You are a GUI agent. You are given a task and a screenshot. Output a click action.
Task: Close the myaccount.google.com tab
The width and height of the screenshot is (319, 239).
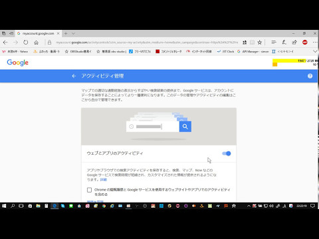coord(58,33)
